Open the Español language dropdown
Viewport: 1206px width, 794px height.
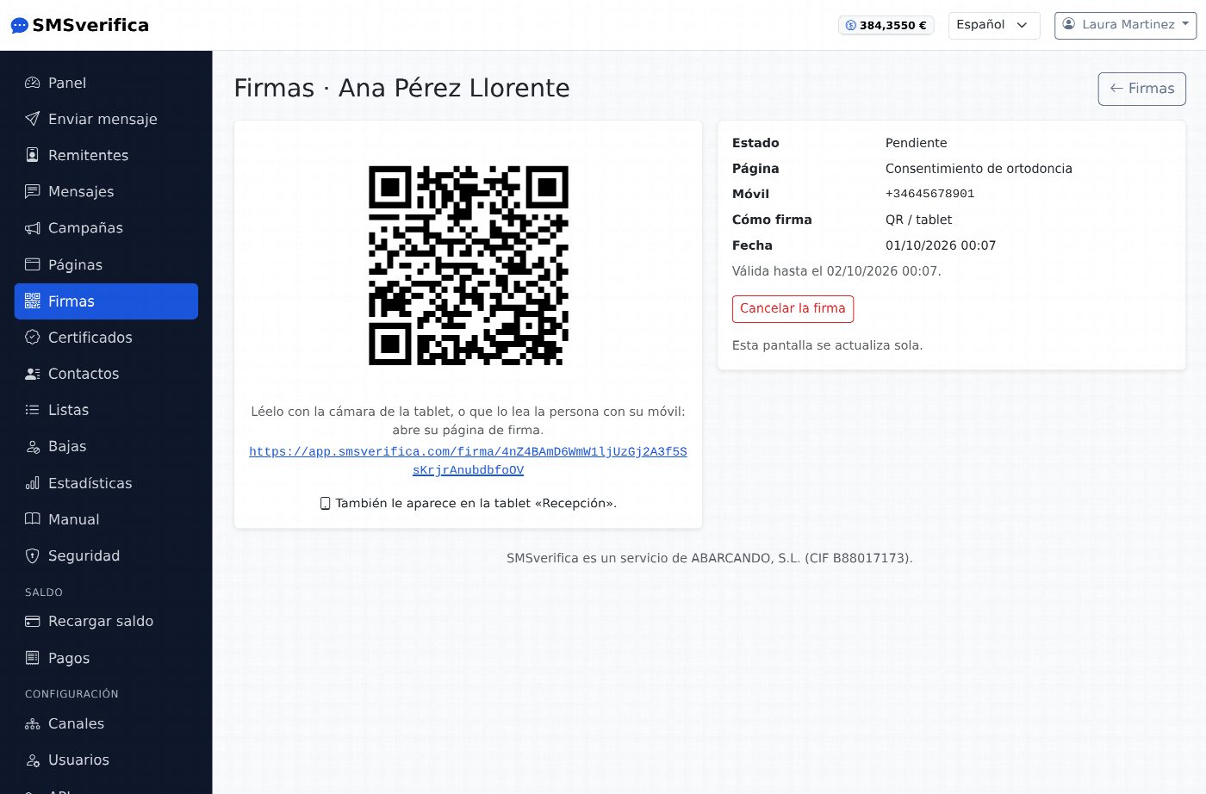994,25
